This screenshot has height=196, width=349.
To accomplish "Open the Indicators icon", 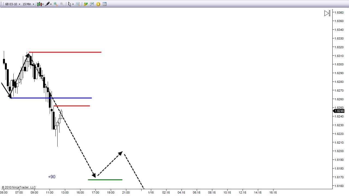I will coord(92,4).
